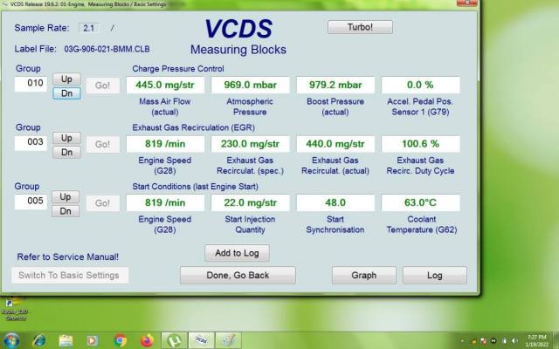Click the Log button

coord(434,275)
